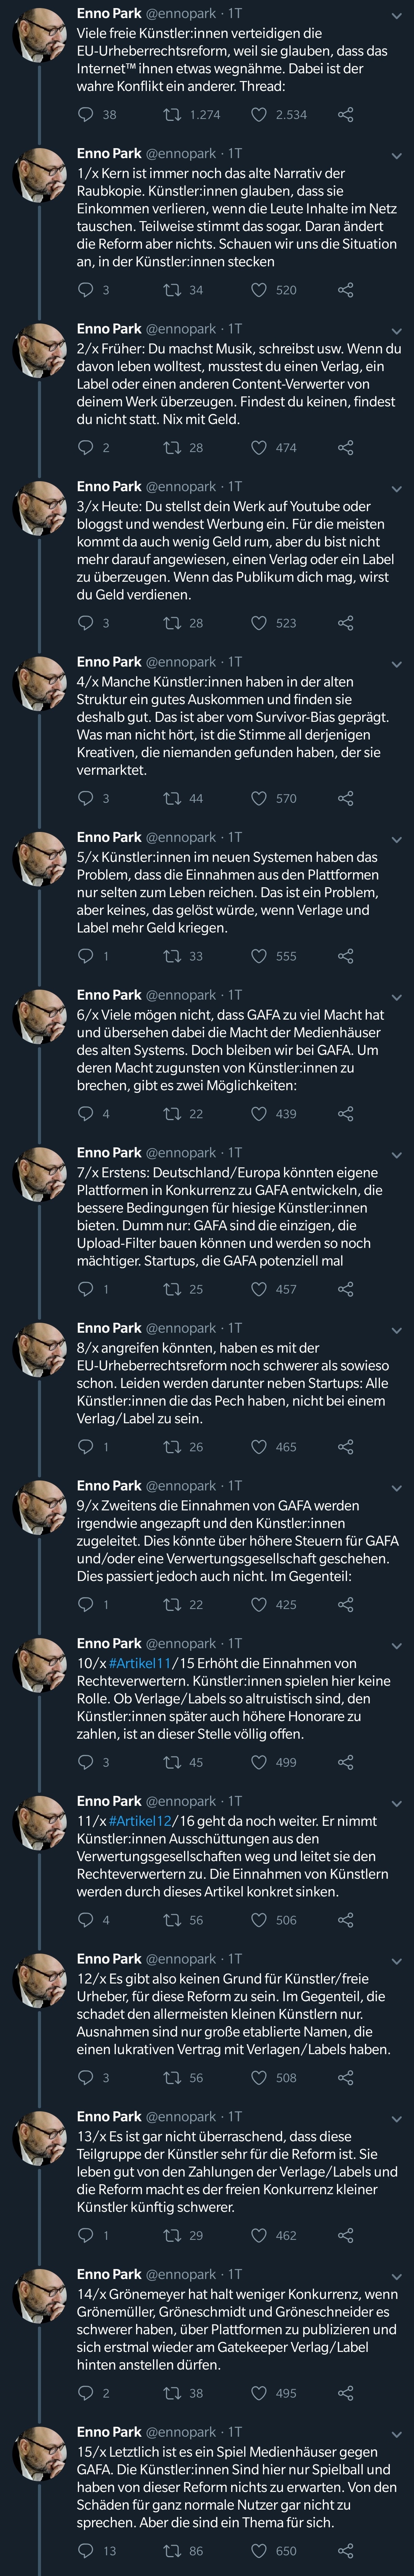Click the 1T timestamp on 13/x tweet

[234, 2118]
